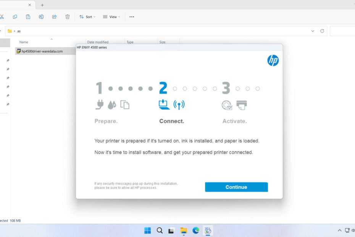
Task: Click the activation gear icon under step 3
Action: [x=227, y=105]
